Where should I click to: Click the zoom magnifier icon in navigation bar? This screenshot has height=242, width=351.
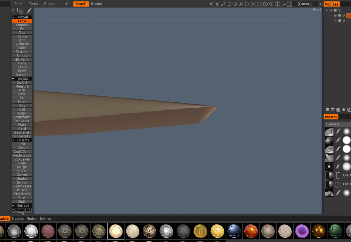[241, 4]
